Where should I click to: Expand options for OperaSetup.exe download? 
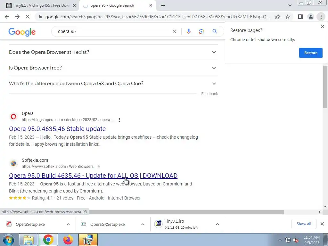point(68,224)
